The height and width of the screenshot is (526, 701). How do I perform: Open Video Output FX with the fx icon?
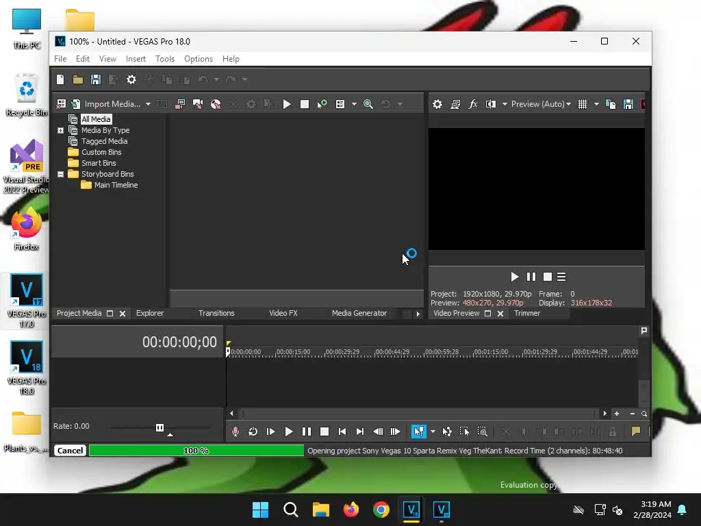click(473, 104)
